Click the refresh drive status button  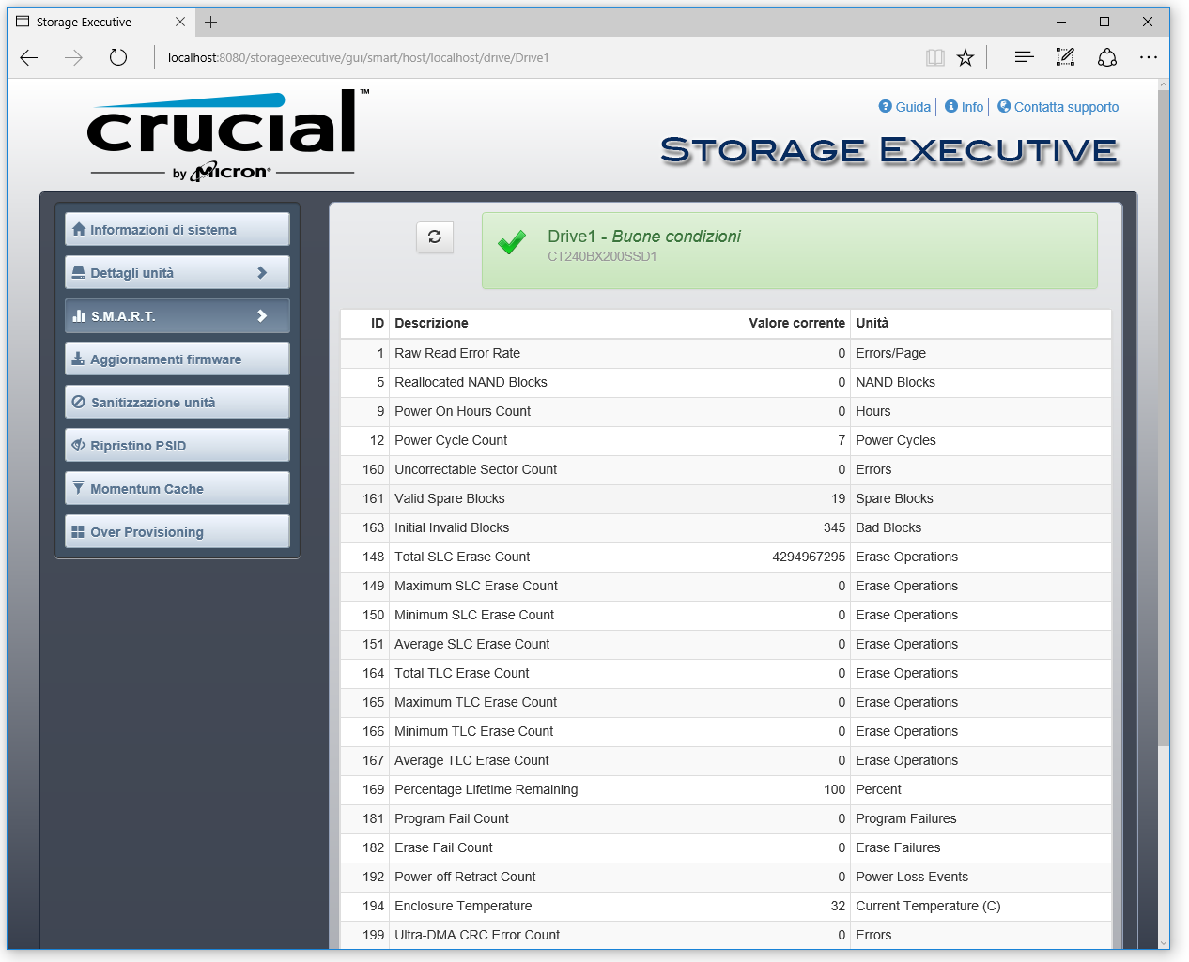point(435,237)
